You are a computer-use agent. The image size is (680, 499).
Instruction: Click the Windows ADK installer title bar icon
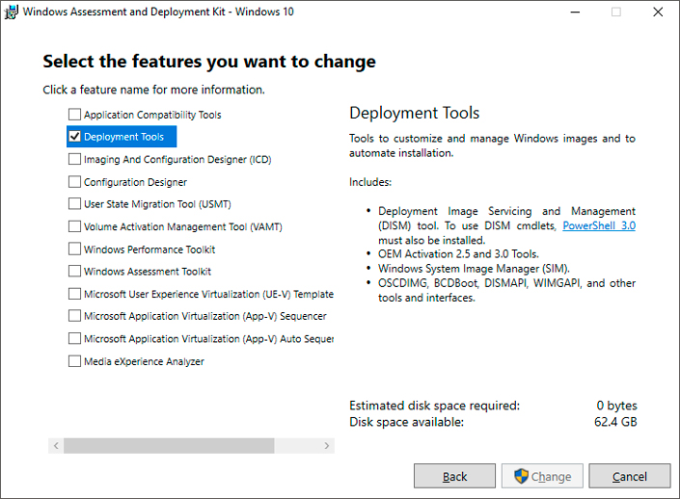click(x=11, y=12)
